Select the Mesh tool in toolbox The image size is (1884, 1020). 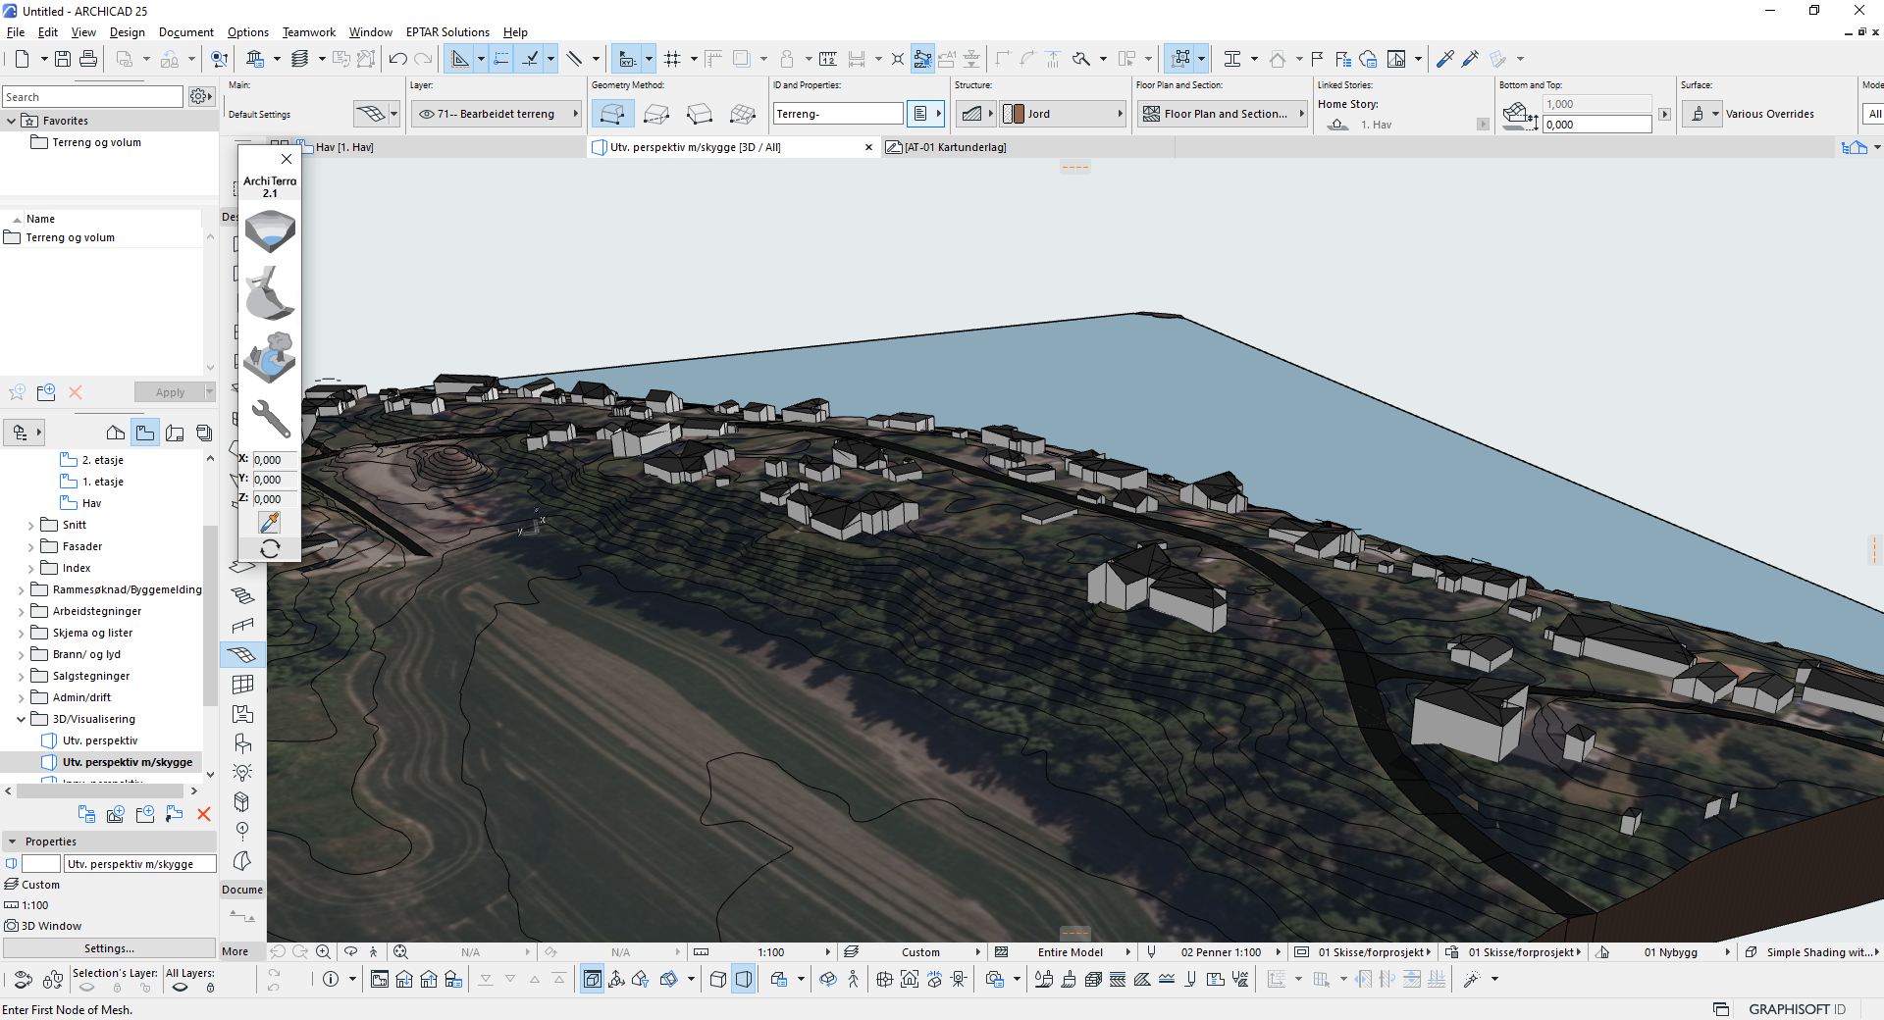[x=242, y=654]
